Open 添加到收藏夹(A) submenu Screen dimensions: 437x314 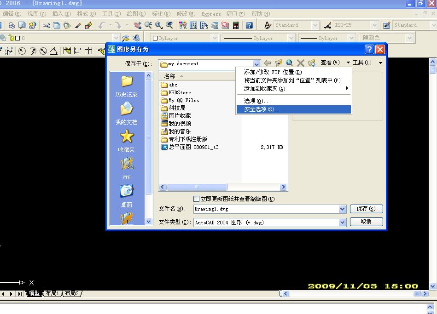coord(293,89)
